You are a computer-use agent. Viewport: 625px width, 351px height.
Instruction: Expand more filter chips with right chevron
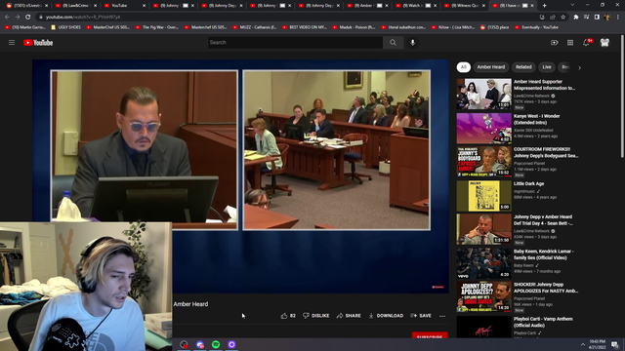pyautogui.click(x=579, y=67)
